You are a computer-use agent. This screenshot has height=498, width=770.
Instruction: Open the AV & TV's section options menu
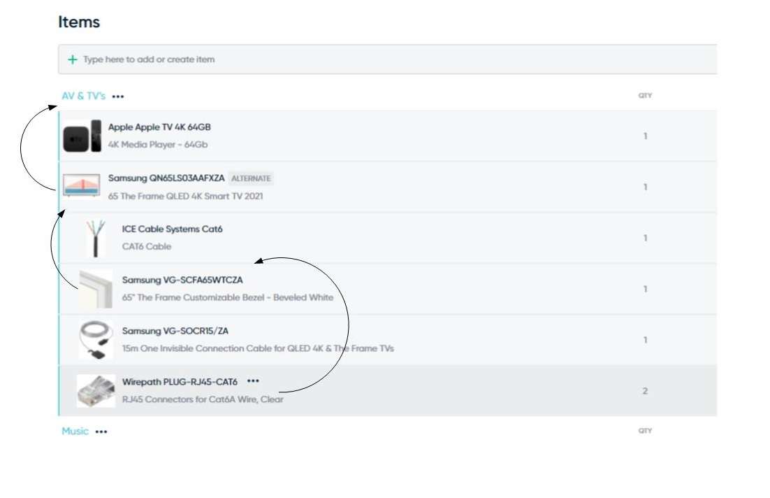tap(118, 97)
